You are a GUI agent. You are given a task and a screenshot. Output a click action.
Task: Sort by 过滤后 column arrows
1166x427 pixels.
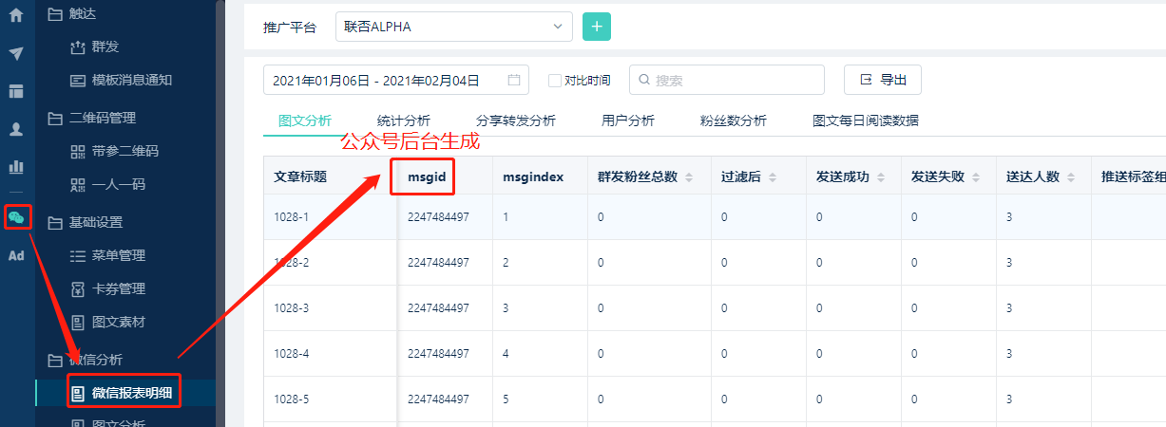click(773, 177)
